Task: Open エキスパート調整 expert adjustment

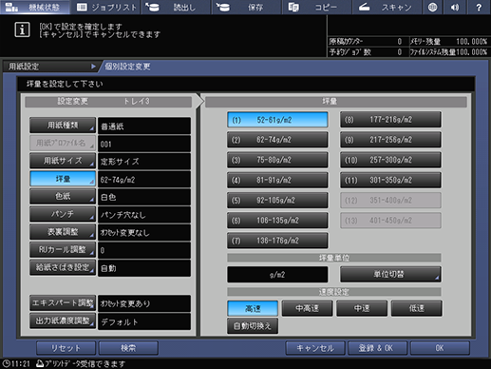Action: click(63, 302)
